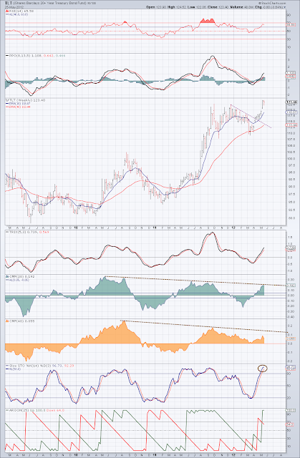Click the Close value '123.40' in header
This screenshot has height=458, width=300.
(223, 7)
